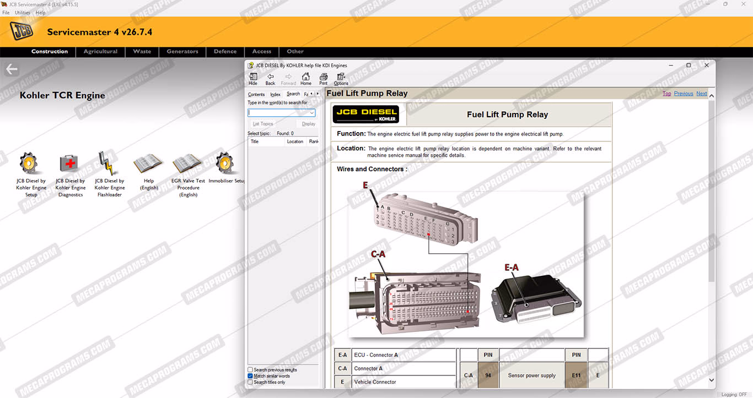753x398 pixels.
Task: Open the File menu
Action: (6, 13)
